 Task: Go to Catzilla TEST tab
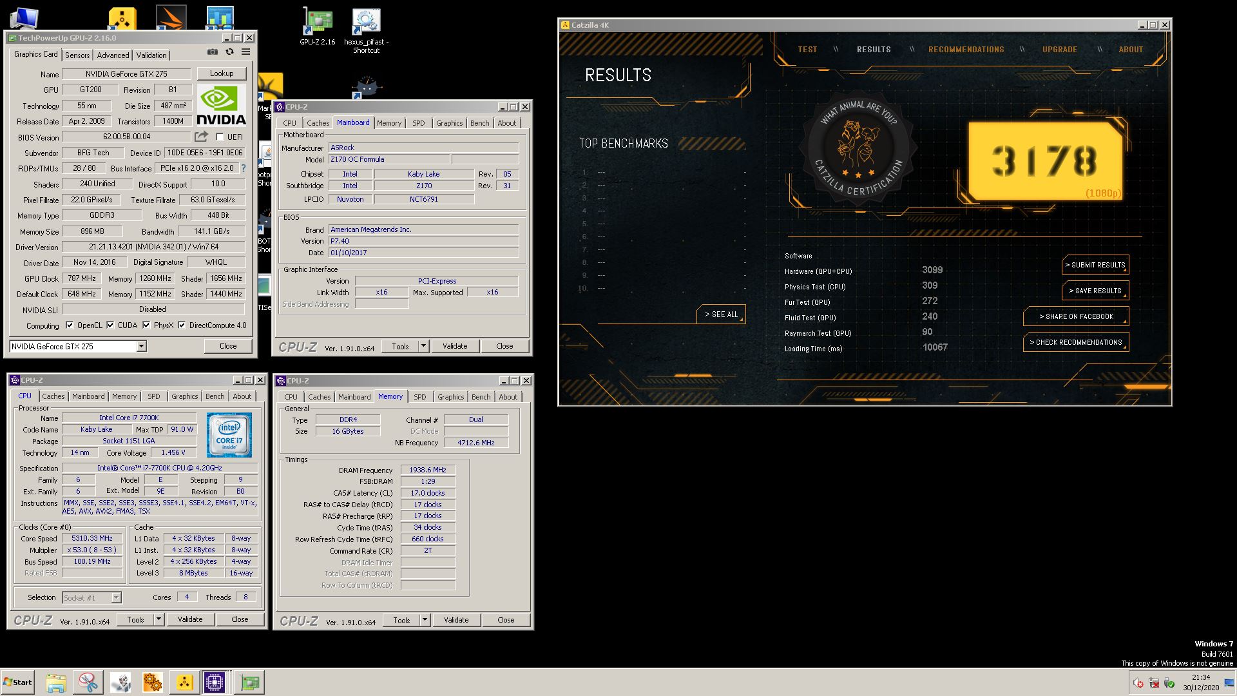807,50
